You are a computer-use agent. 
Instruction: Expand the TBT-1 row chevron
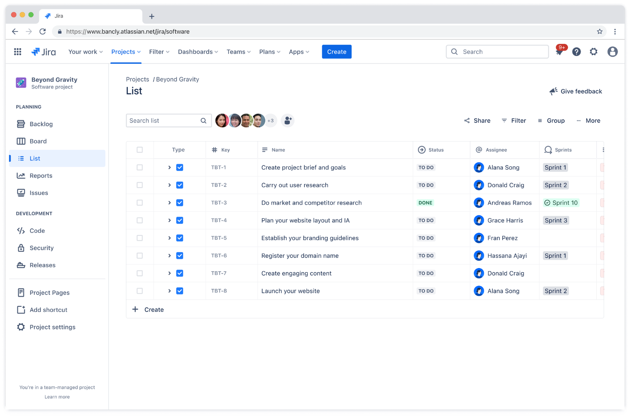coord(169,167)
